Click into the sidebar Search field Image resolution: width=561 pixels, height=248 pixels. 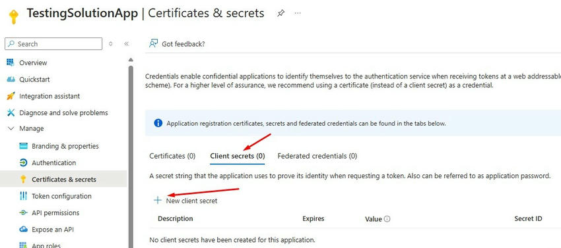pyautogui.click(x=53, y=44)
